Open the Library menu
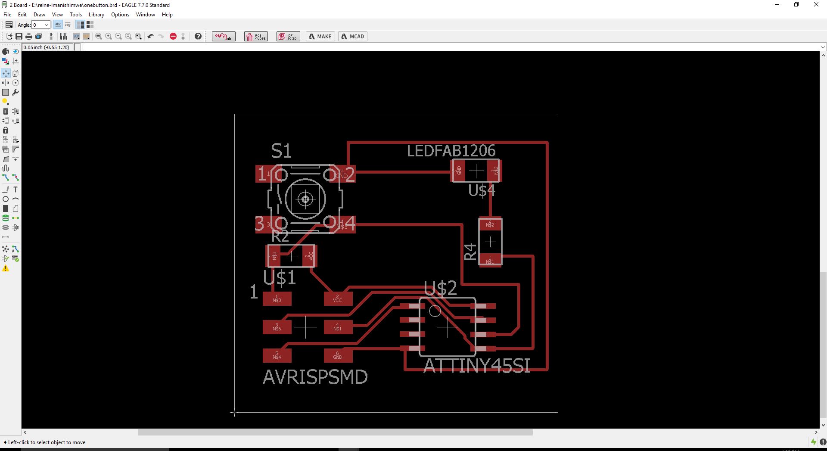Screen dimensions: 827x451 pos(96,14)
